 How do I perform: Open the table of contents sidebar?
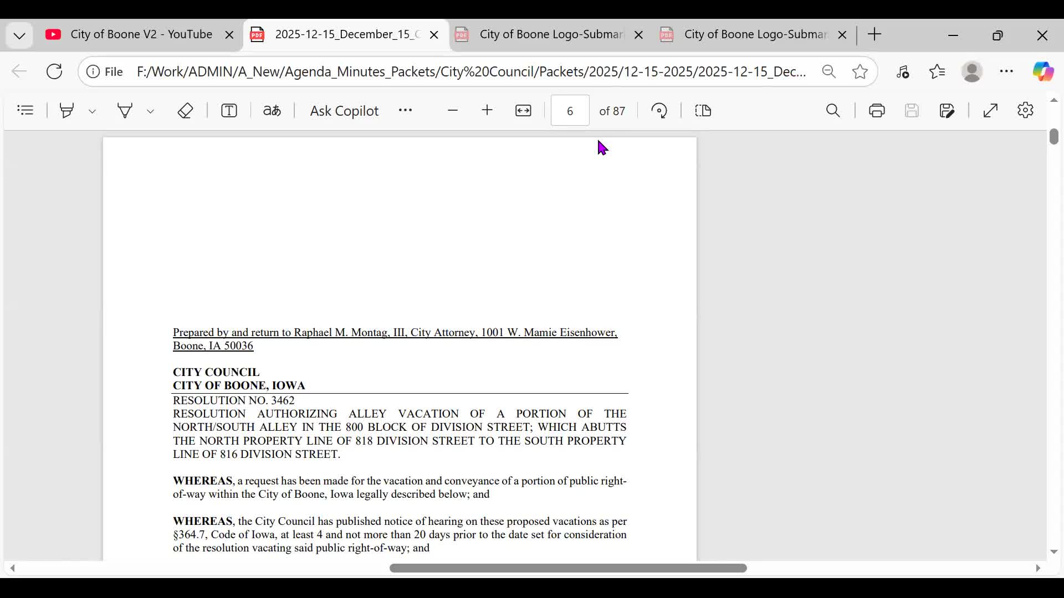click(25, 110)
